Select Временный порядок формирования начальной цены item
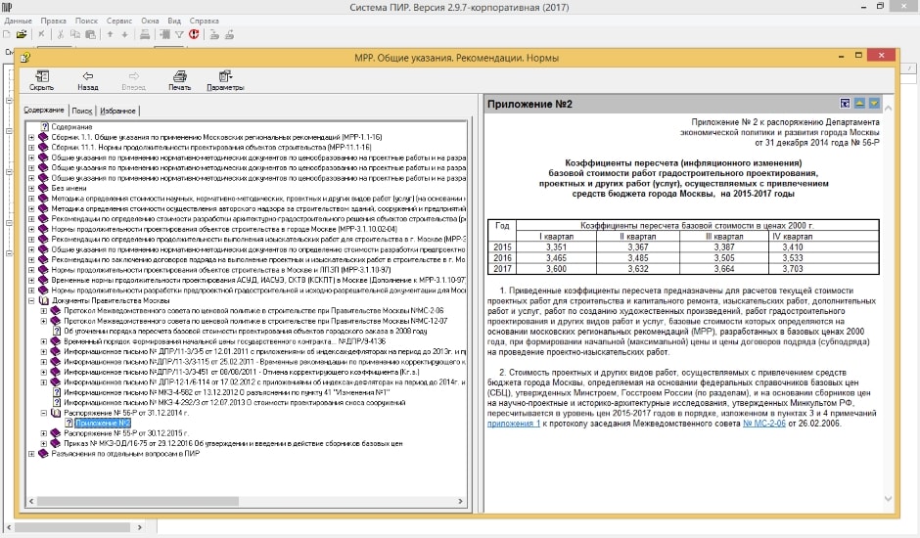Image resolution: width=920 pixels, height=538 pixels. click(x=225, y=341)
